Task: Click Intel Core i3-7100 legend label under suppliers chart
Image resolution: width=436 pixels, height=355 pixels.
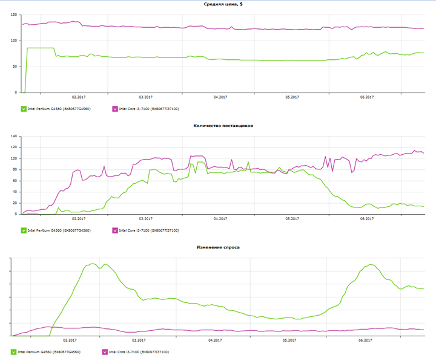Action: [x=149, y=230]
